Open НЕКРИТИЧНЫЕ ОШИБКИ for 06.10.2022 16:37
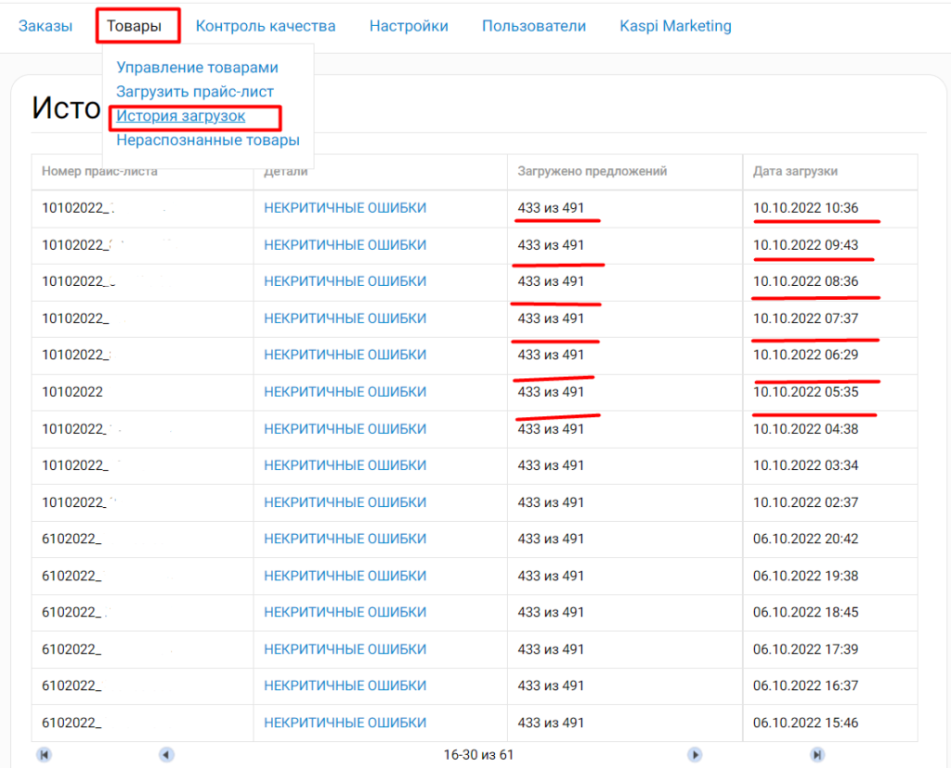951x768 pixels. coord(345,685)
